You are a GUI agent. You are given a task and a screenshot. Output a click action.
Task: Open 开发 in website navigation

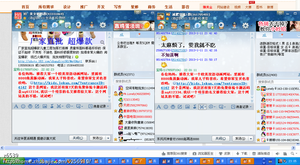coord(101,7)
